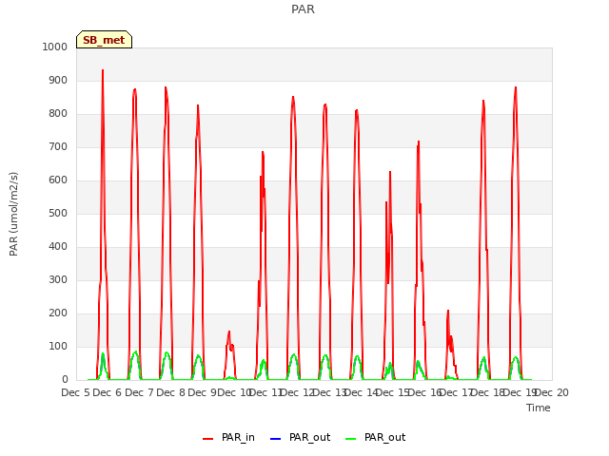Click the 400 y-axis tick label
The height and width of the screenshot is (456, 609).
tap(58, 247)
